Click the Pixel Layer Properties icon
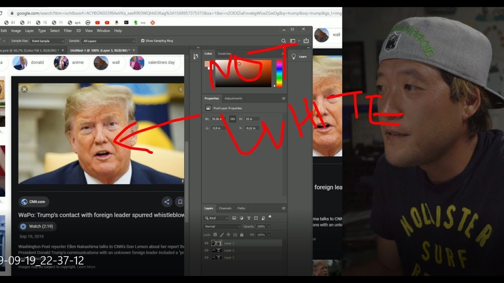Screen dimensions: 504x283 click(208, 108)
